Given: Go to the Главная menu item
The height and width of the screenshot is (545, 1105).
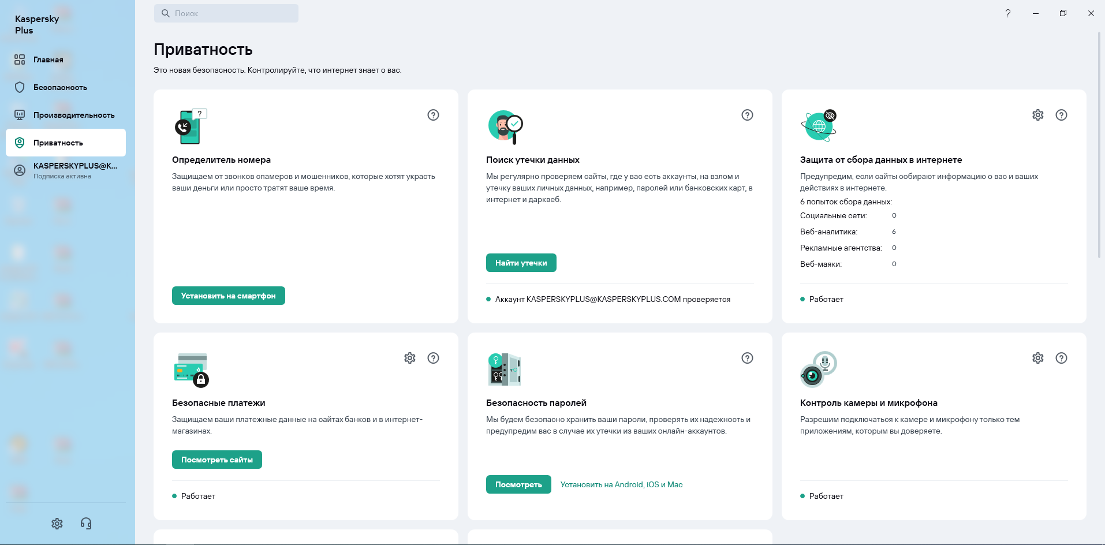Looking at the screenshot, I should 66,59.
